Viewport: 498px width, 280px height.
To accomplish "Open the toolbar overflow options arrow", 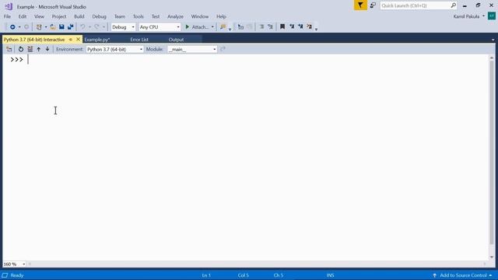I will click(317, 29).
